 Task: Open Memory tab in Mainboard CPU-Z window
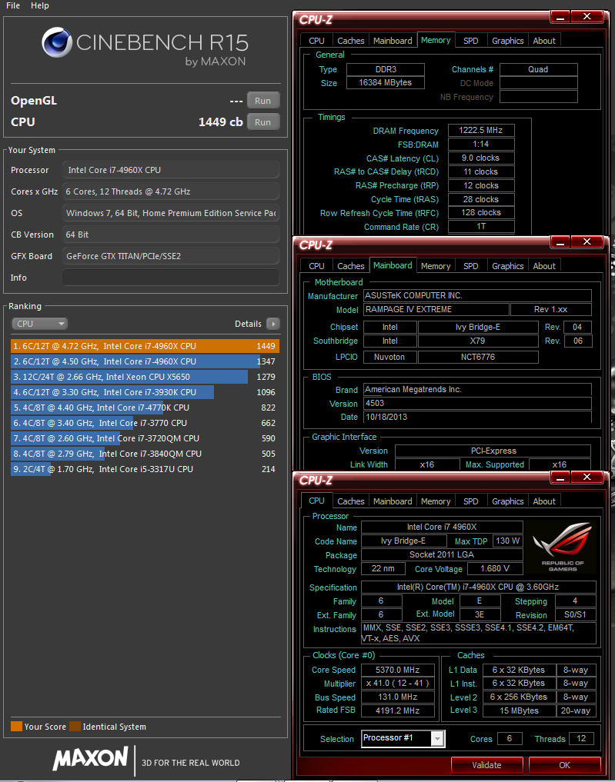[x=436, y=266]
